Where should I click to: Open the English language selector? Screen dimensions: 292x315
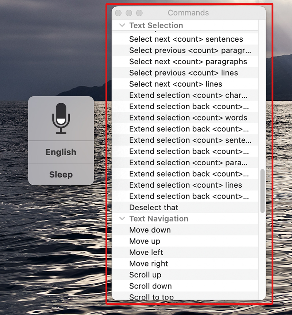[x=61, y=152]
